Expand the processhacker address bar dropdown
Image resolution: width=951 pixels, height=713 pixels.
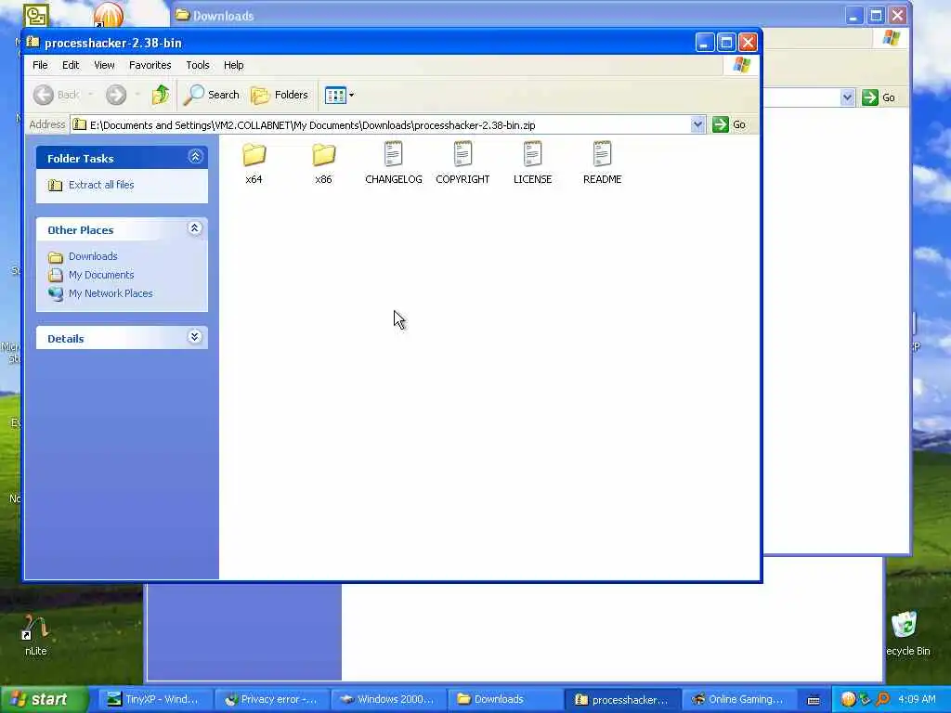click(697, 124)
